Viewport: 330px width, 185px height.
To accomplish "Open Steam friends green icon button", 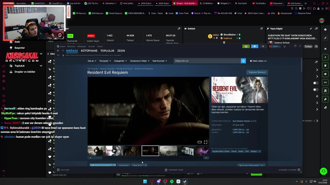I will (246, 46).
